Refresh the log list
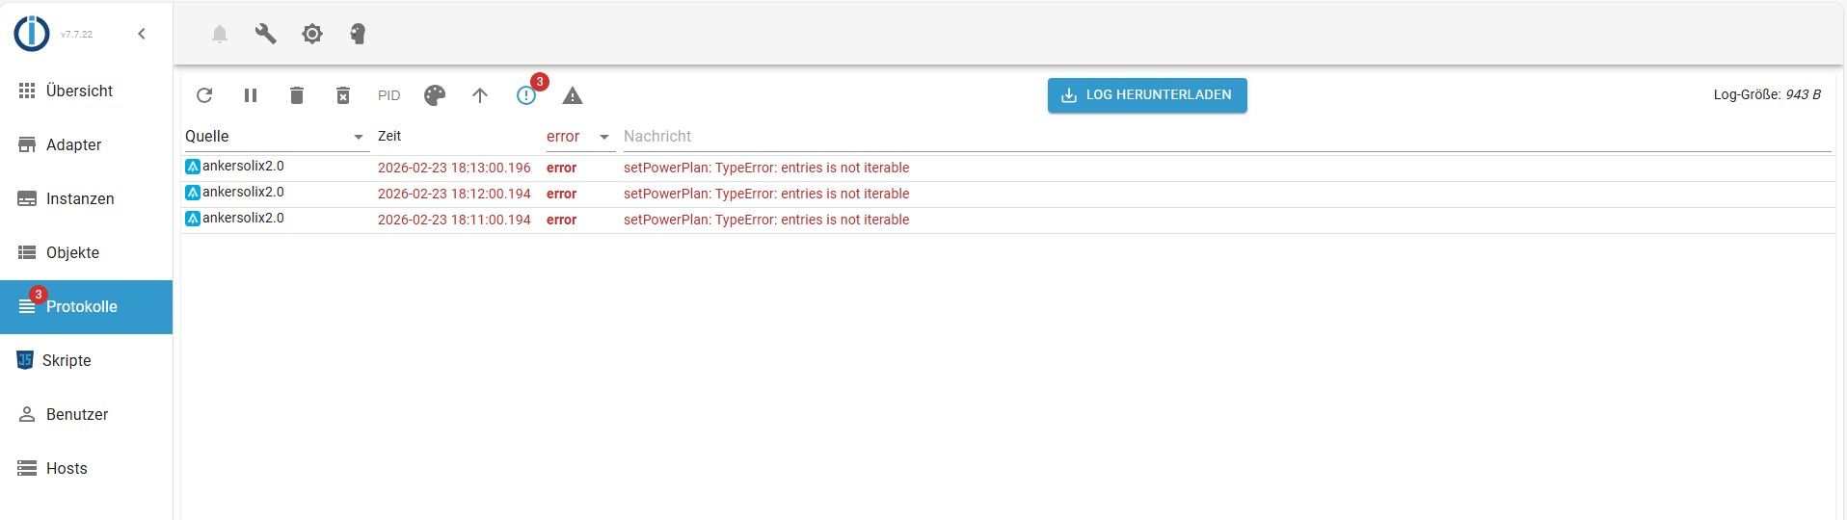Viewport: 1847px width, 520px height. (204, 95)
